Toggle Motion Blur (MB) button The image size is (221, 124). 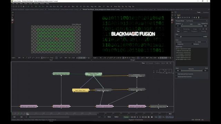click(160, 117)
